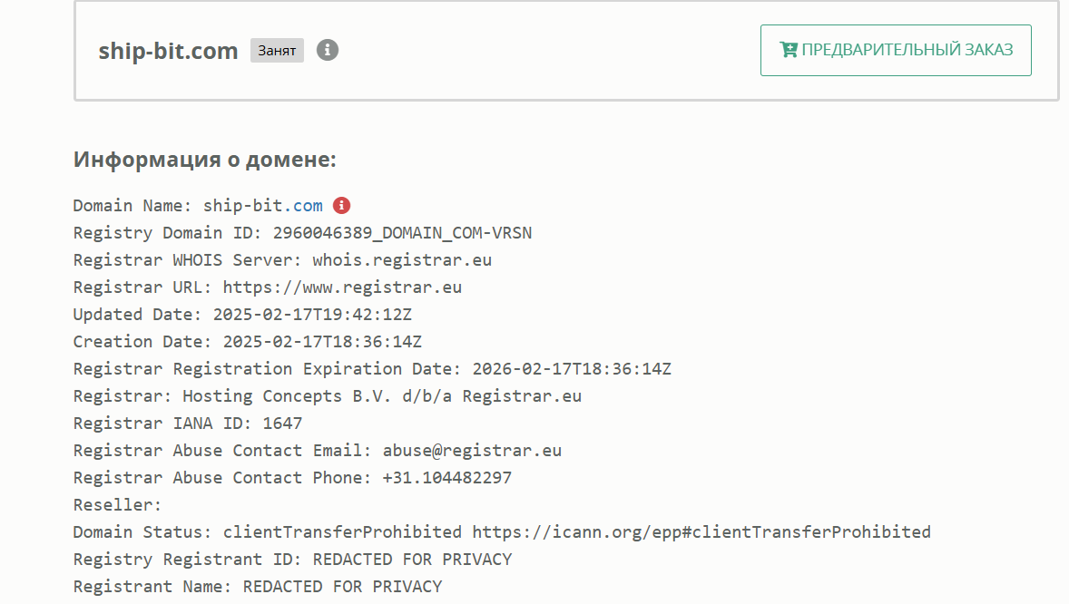
Task: Select the Registry Domain ID value 2960046389_DOMAIN_COM-VRSN
Action: point(402,232)
